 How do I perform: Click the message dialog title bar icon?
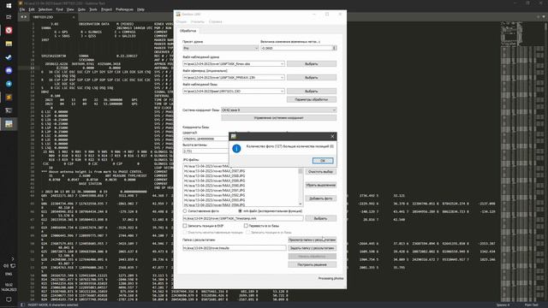pos(234,136)
